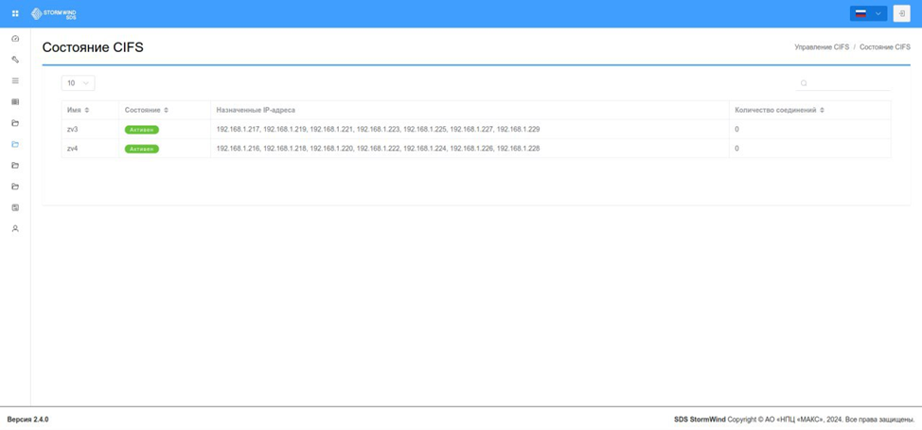Viewport: 922px width, 430px height.
Task: Open the floppy disk sidebar icon
Action: click(x=15, y=207)
